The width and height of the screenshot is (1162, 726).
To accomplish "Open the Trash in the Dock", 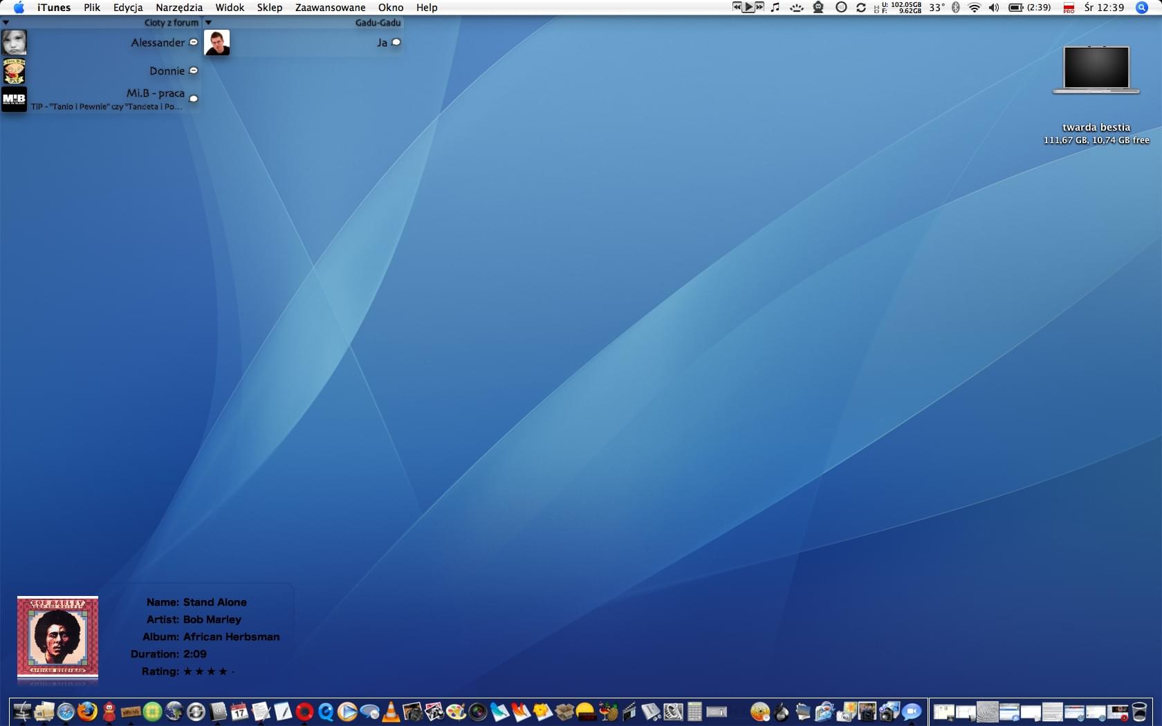I will click(1138, 711).
